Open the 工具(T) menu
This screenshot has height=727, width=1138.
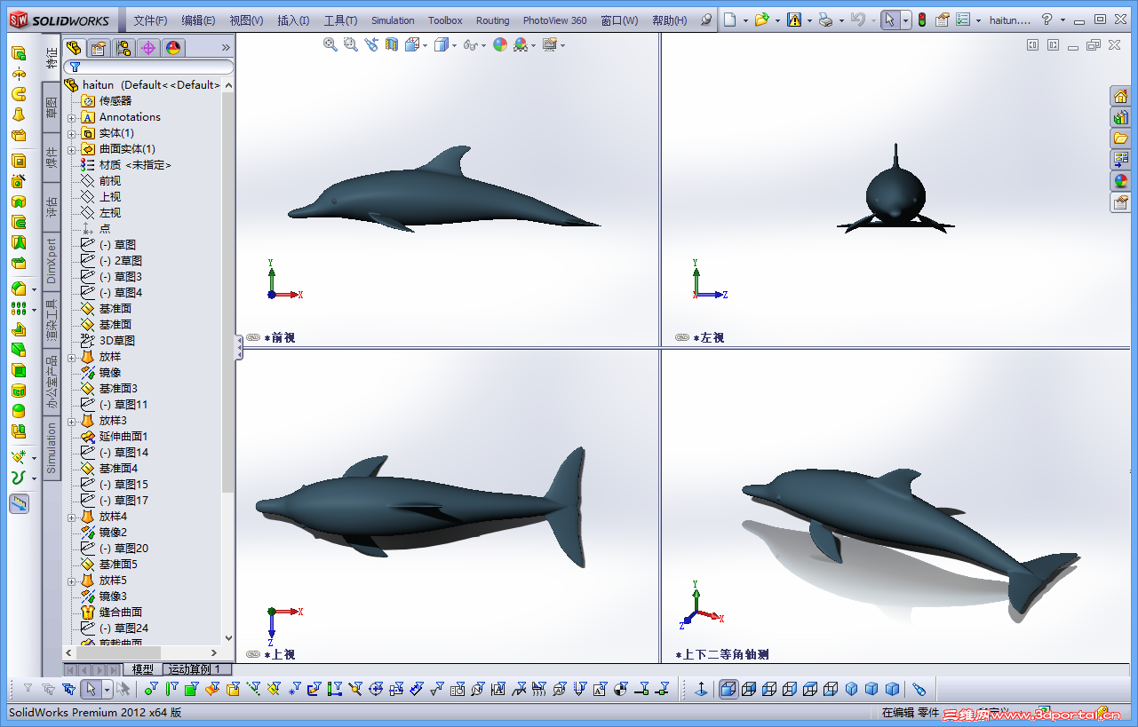pos(340,20)
